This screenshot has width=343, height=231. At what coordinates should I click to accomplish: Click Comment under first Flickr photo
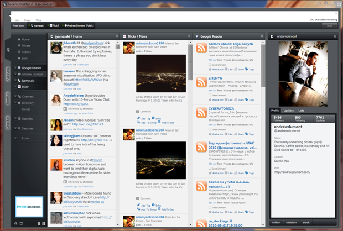point(143,112)
